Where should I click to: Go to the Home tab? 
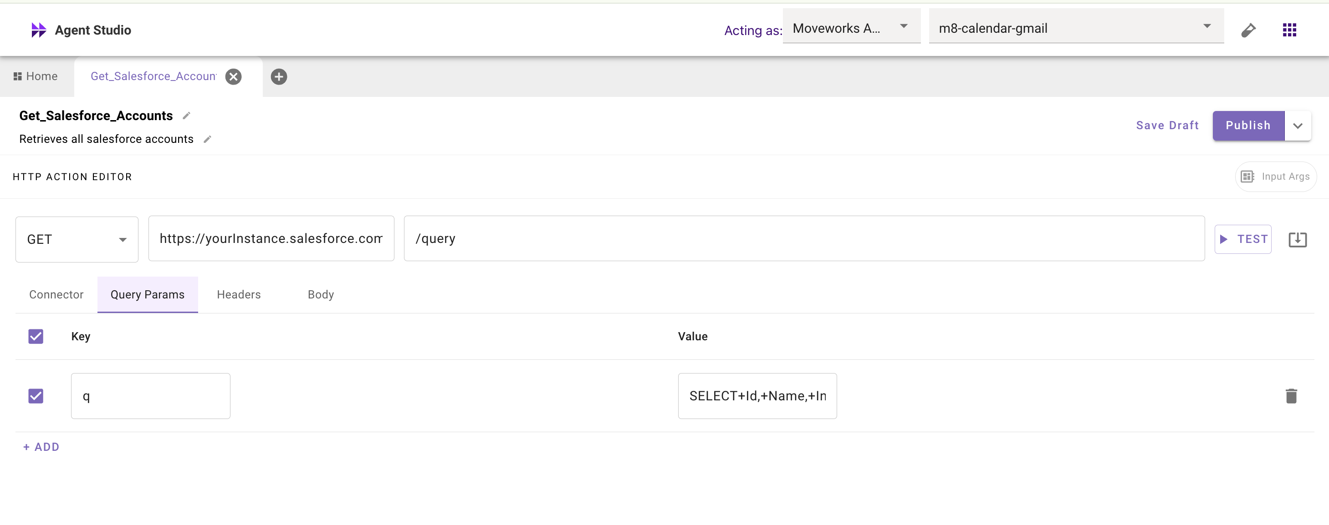click(x=36, y=77)
